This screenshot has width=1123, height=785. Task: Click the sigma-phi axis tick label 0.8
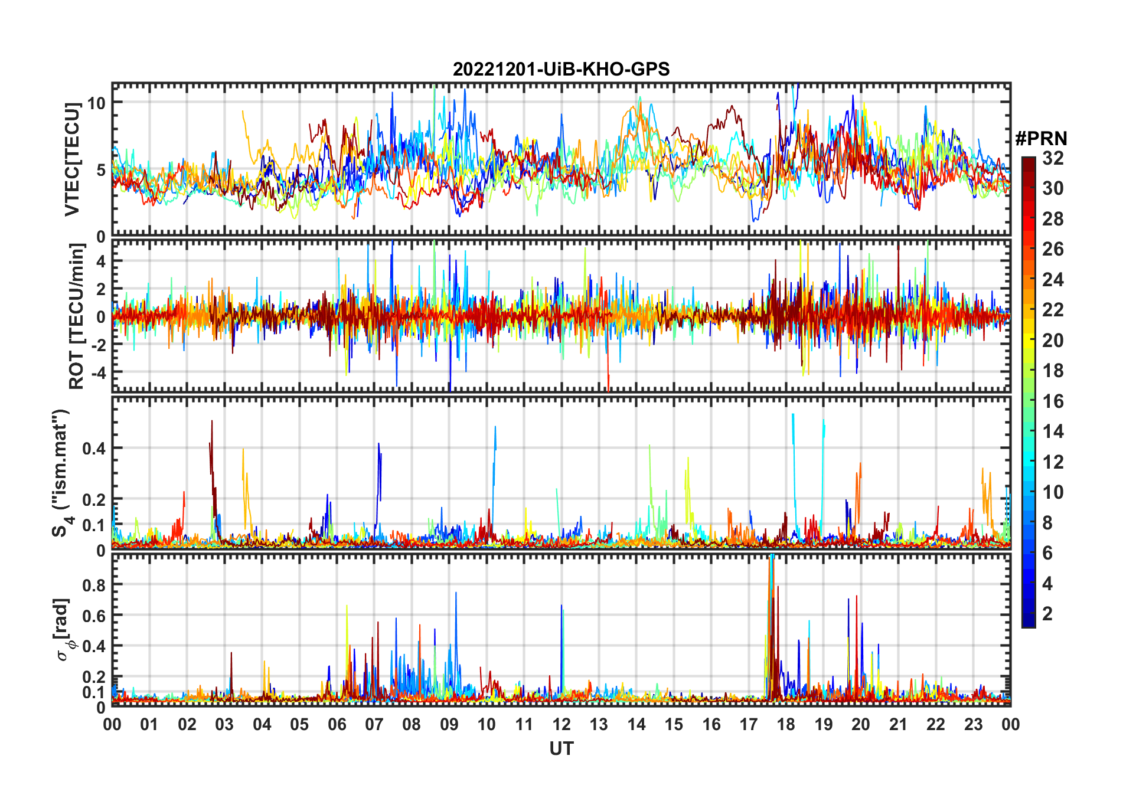pyautogui.click(x=94, y=585)
